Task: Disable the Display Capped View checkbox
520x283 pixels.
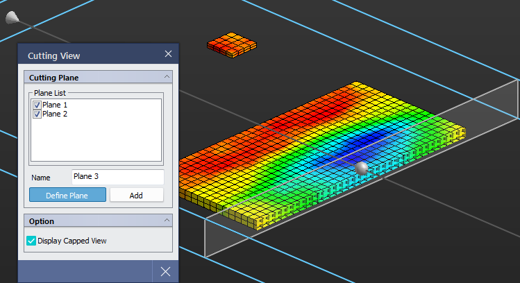Action: [31, 241]
